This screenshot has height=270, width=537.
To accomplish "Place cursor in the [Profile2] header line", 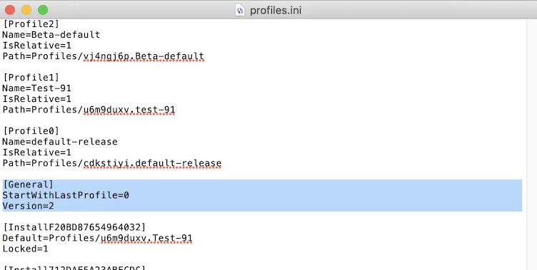I will pos(31,24).
